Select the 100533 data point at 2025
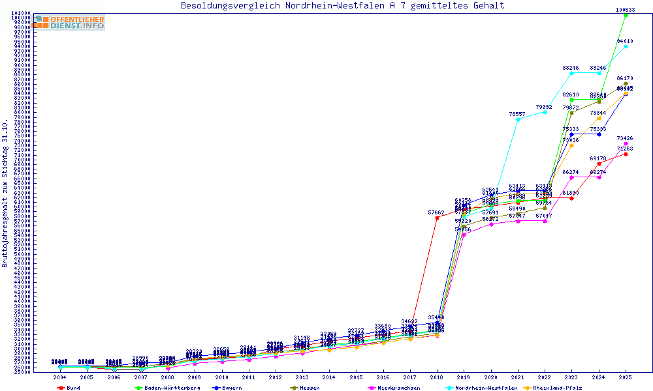Image resolution: width=653 pixels, height=391 pixels. (626, 14)
